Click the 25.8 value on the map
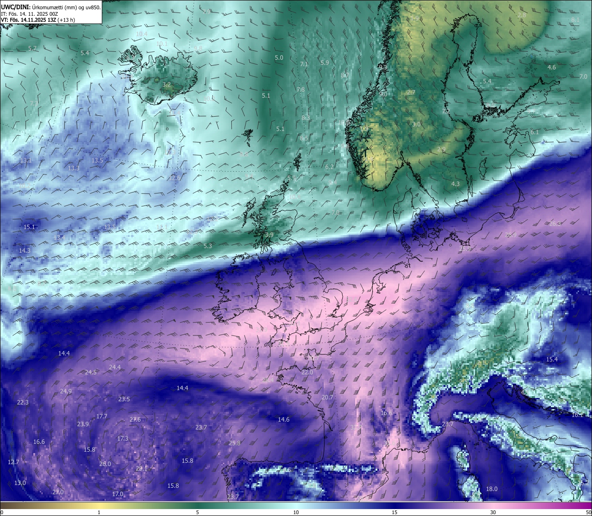Screen dimensions: 592x516 click(234, 443)
